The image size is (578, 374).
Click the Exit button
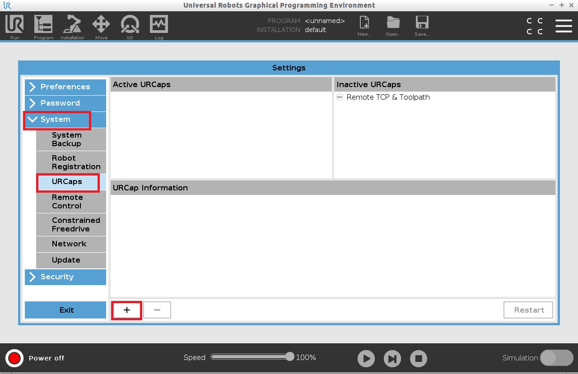pyautogui.click(x=65, y=310)
